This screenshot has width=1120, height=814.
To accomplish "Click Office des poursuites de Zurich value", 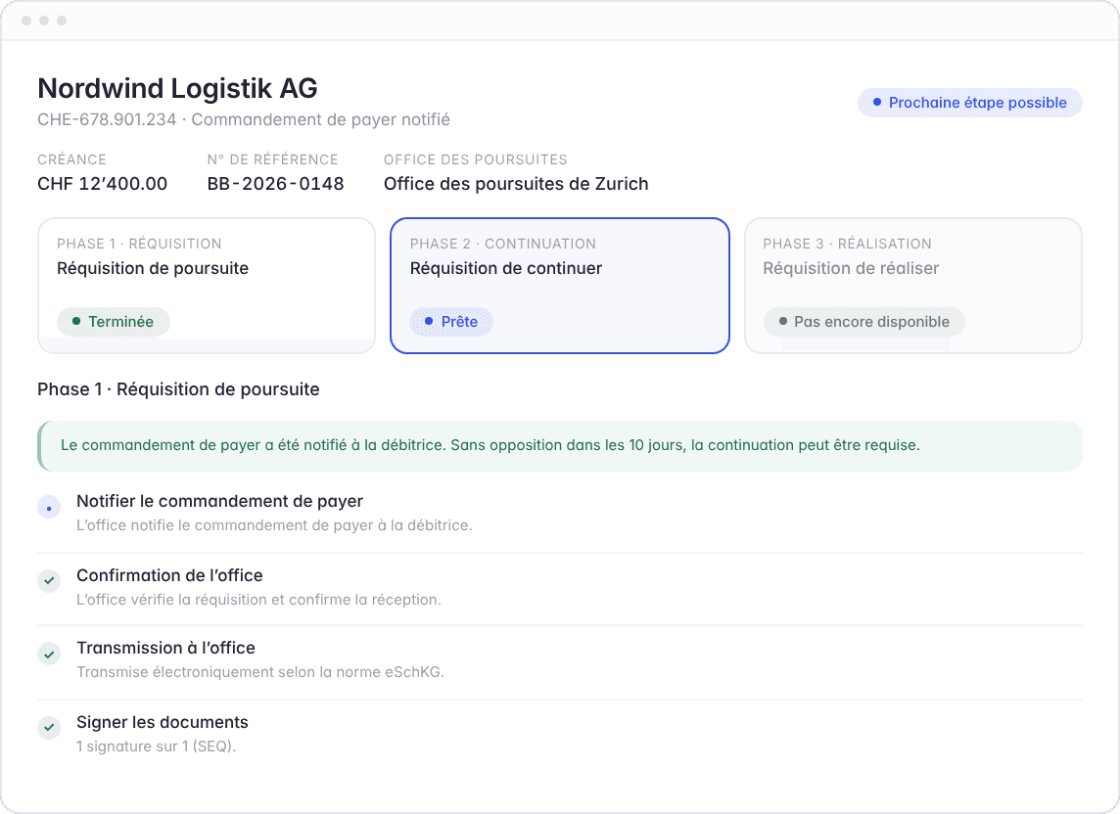I will click(516, 184).
